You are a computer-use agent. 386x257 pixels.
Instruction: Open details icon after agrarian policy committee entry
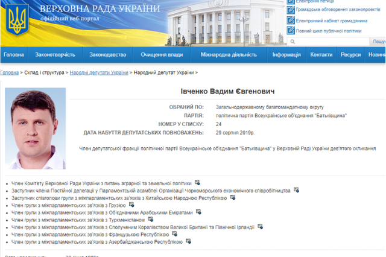coord(198,182)
